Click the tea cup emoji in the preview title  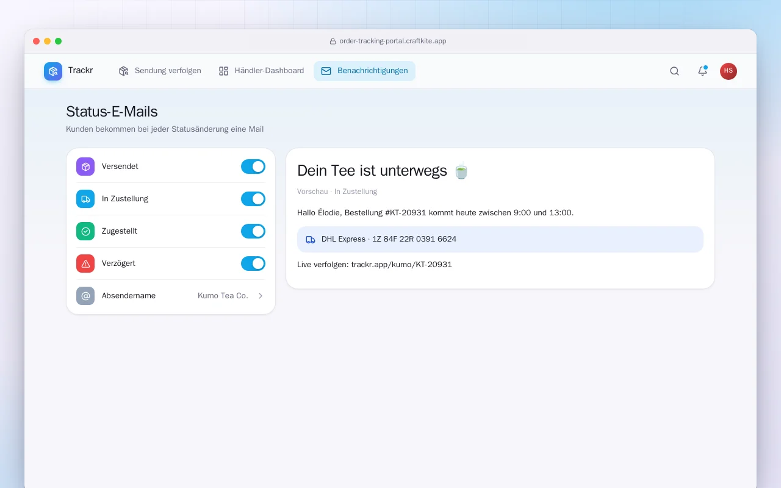[461, 171]
